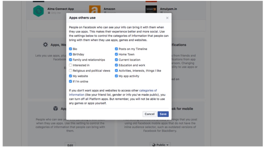265x148 pixels.
Task: Disable the If I'm online checkbox
Action: (x=70, y=81)
